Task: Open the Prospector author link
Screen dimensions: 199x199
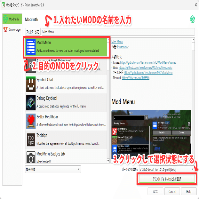Action: (123, 47)
